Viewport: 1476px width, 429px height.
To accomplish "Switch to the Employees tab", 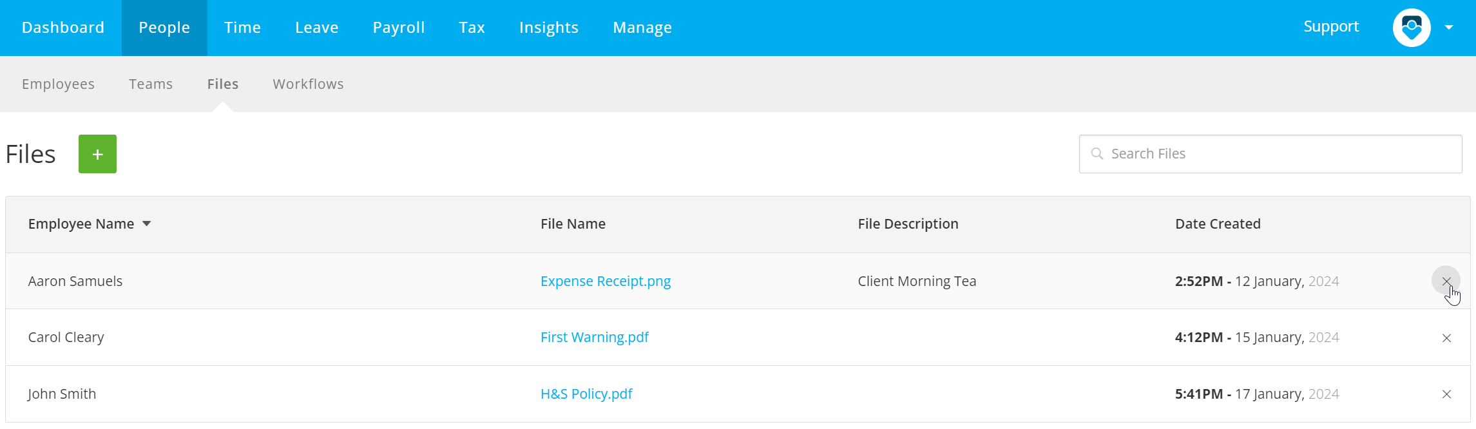I will (x=58, y=84).
